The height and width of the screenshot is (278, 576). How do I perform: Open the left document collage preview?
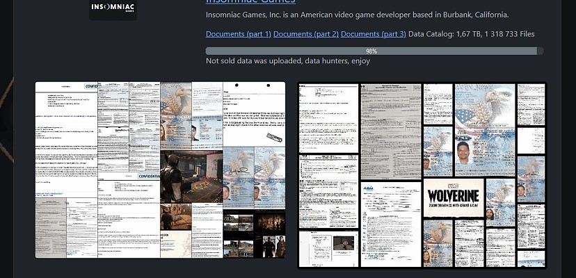click(160, 170)
